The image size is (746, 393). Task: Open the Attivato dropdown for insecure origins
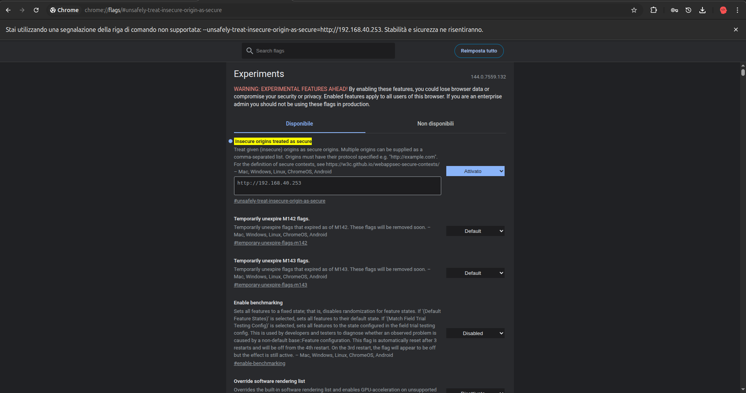(475, 171)
